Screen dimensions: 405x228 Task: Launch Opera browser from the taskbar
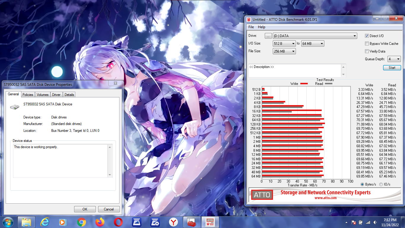(x=118, y=222)
